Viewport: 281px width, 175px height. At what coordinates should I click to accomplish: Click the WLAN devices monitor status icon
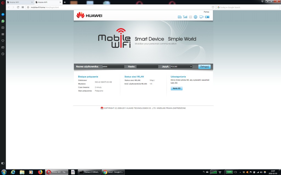pos(201,17)
